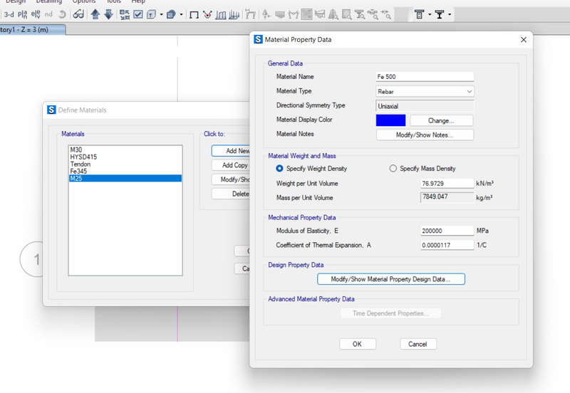This screenshot has height=393, width=570.
Task: Click the support reactions arrow icon
Action: pyautogui.click(x=266, y=14)
